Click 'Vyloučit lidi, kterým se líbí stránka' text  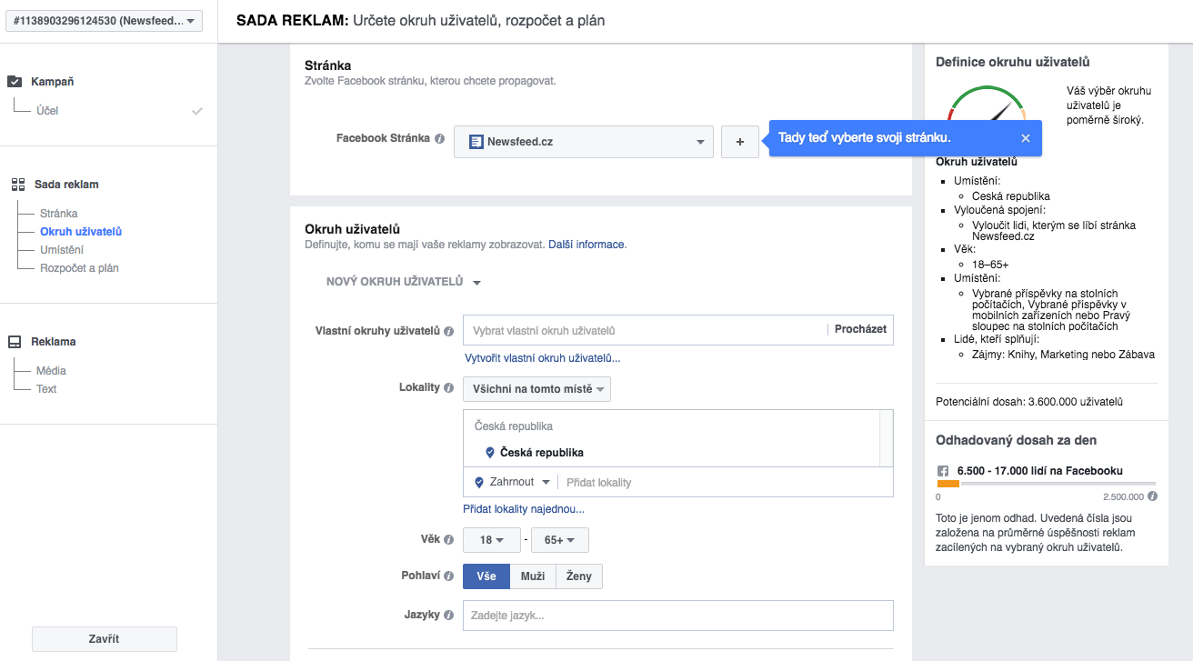(x=1054, y=225)
